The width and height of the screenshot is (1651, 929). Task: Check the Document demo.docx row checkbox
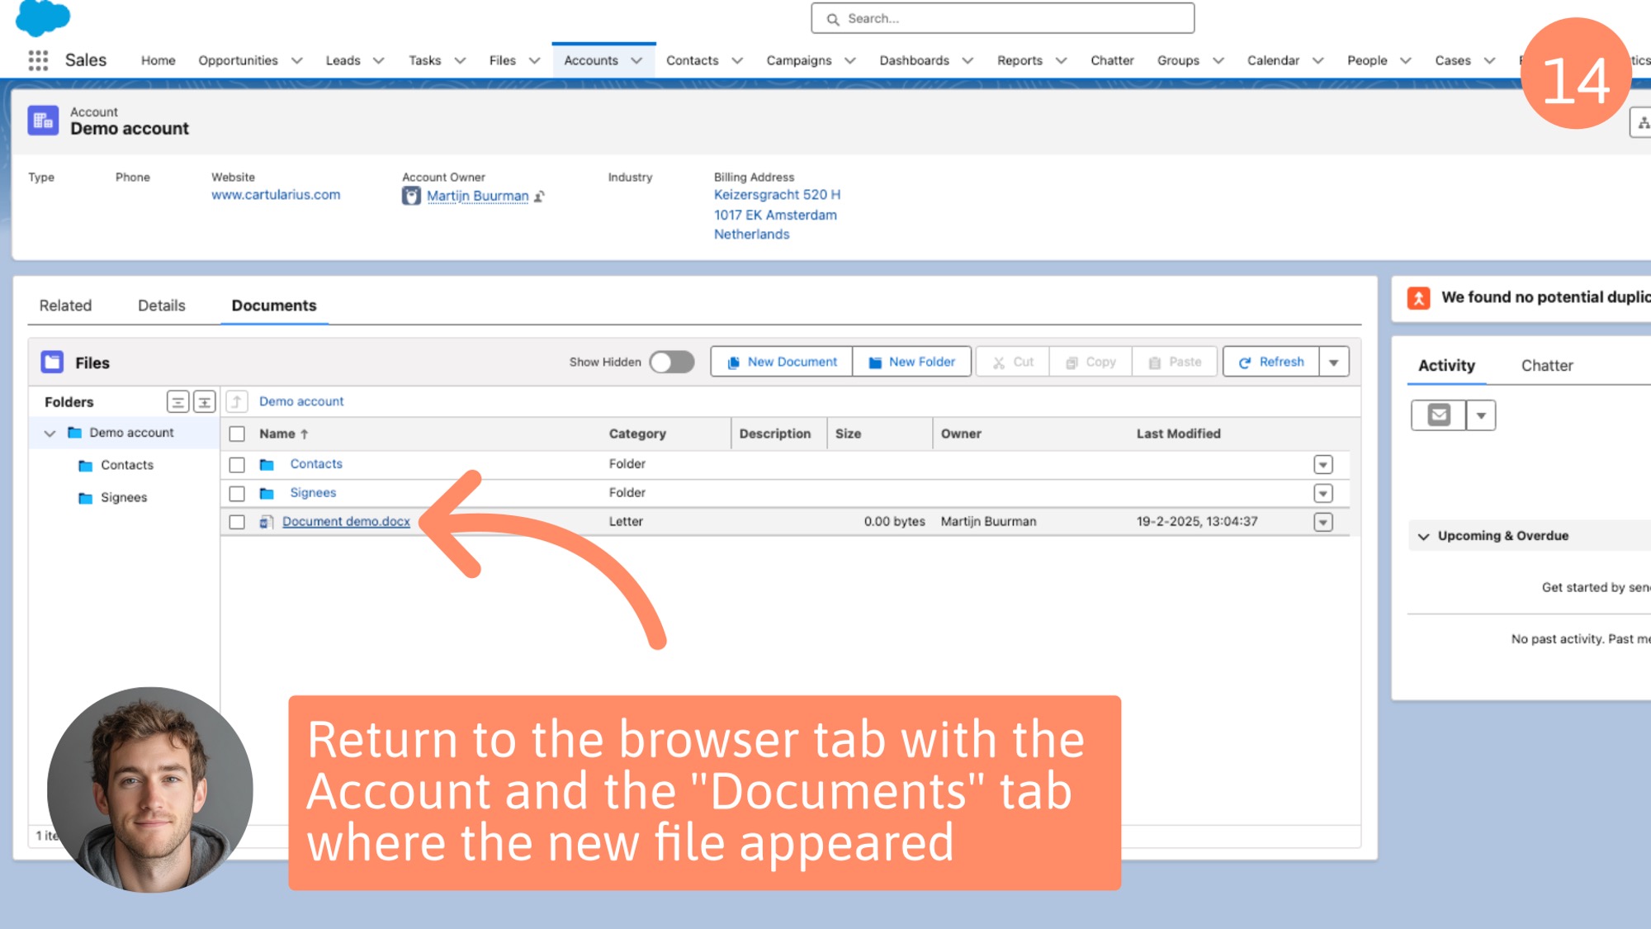point(237,522)
